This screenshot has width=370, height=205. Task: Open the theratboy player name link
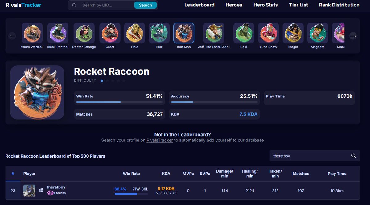pos(56,187)
